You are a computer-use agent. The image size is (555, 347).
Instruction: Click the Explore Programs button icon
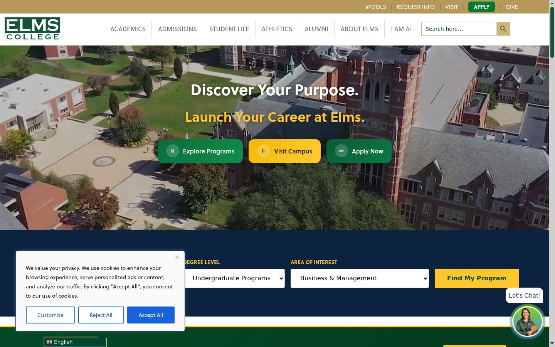coord(173,151)
